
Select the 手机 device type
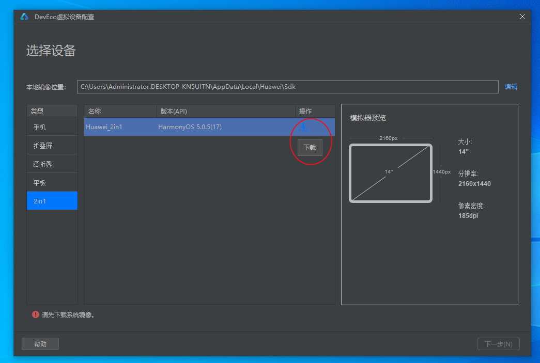pyautogui.click(x=52, y=127)
